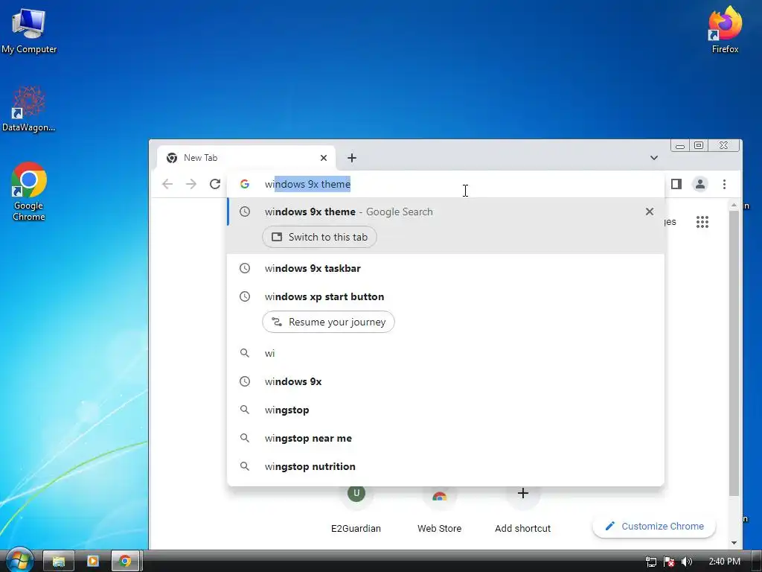Click the 2:40 PM system clock

point(724,562)
